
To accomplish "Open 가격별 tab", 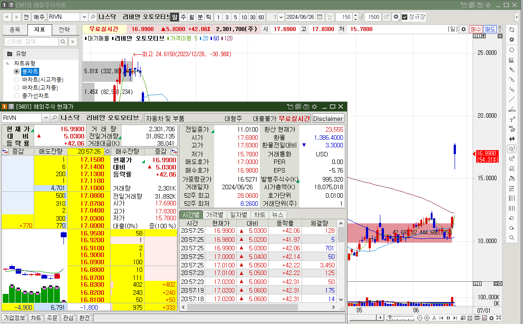I will [215, 215].
